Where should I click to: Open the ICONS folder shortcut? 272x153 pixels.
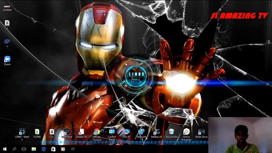coord(37,133)
